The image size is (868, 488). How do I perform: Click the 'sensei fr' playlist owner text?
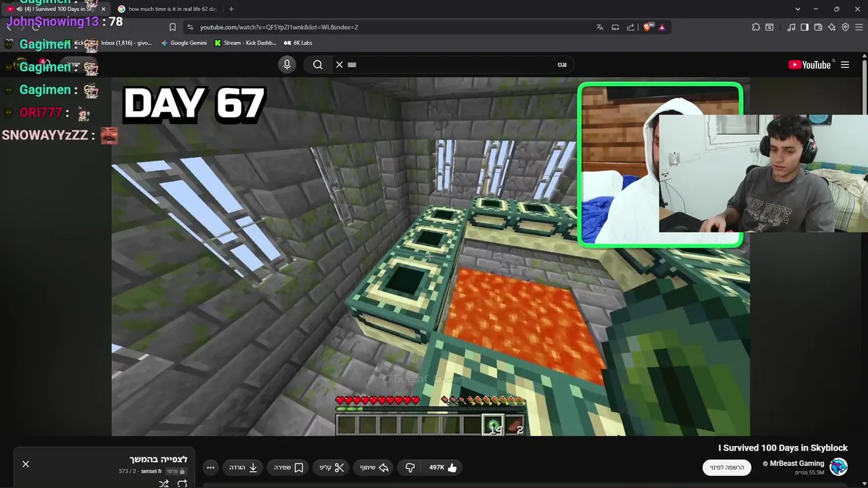(x=151, y=471)
